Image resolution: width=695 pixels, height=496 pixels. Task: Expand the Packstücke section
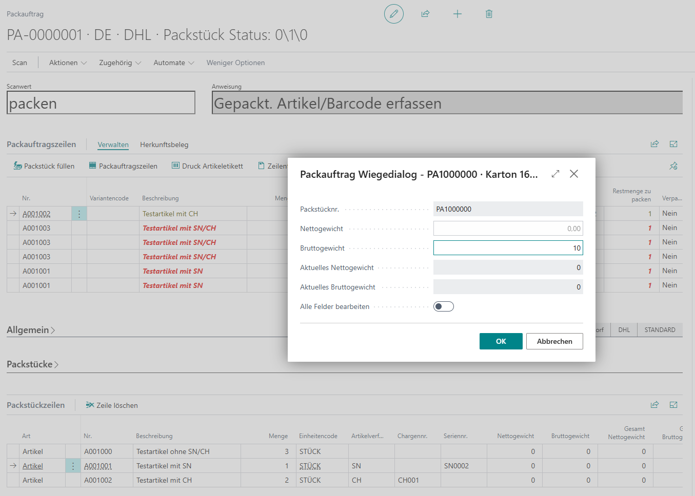tap(33, 364)
